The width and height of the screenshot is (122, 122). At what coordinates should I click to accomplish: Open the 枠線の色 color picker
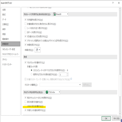click(38, 50)
